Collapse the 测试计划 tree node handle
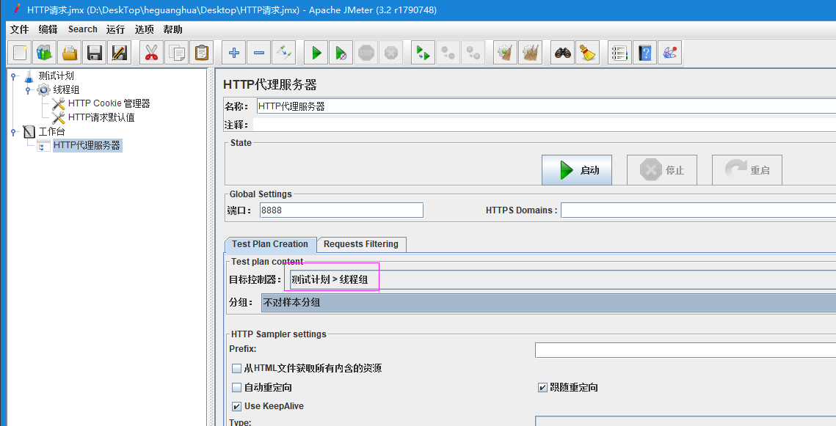 (14, 76)
